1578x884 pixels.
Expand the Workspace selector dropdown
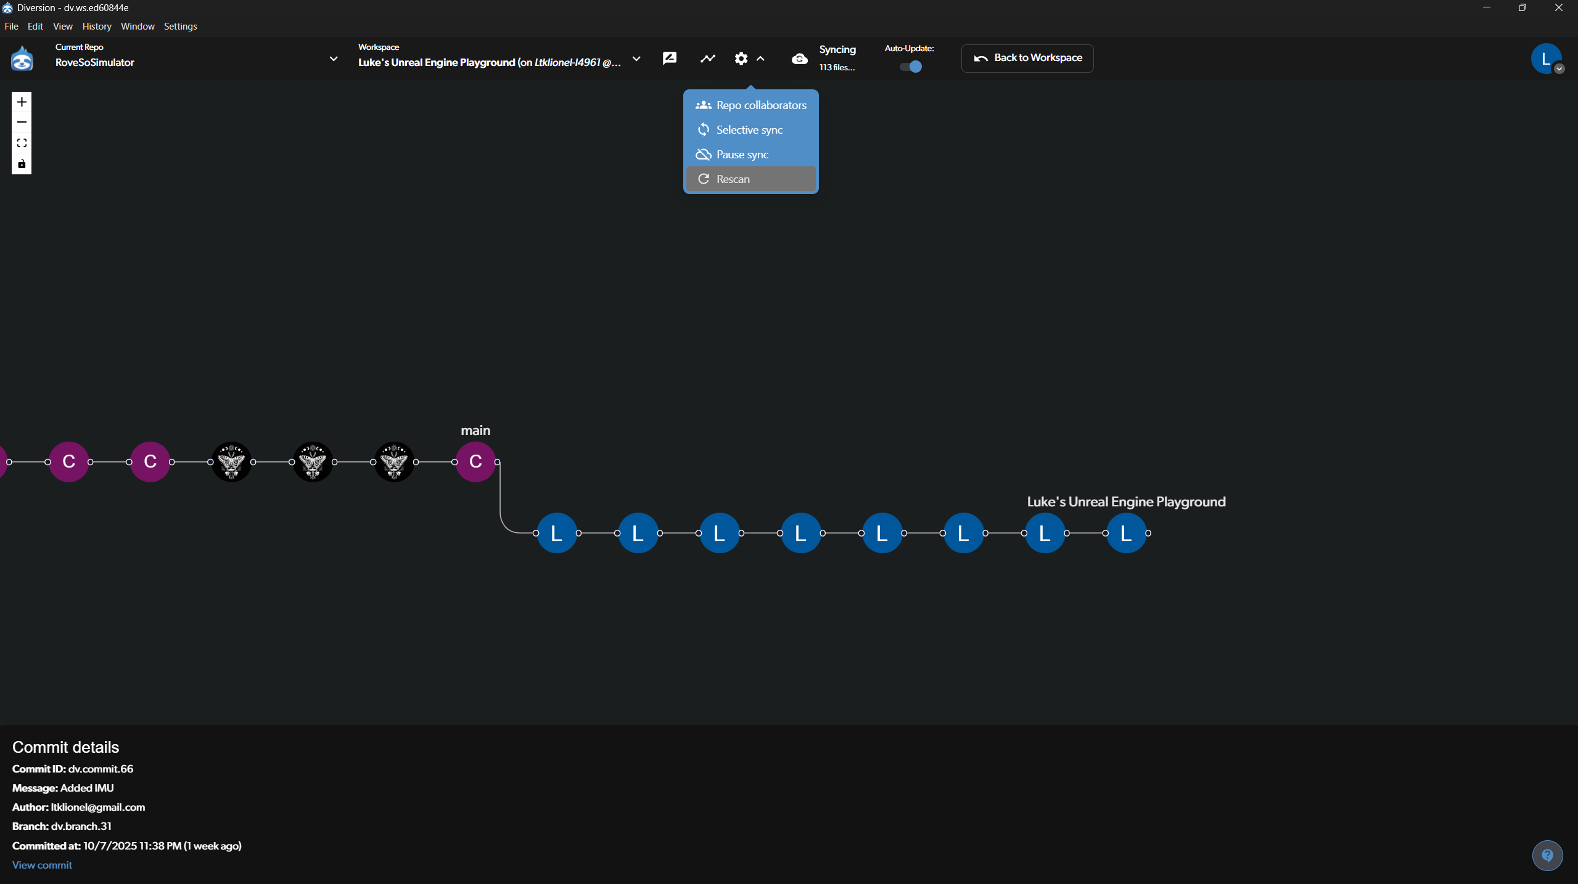click(636, 59)
